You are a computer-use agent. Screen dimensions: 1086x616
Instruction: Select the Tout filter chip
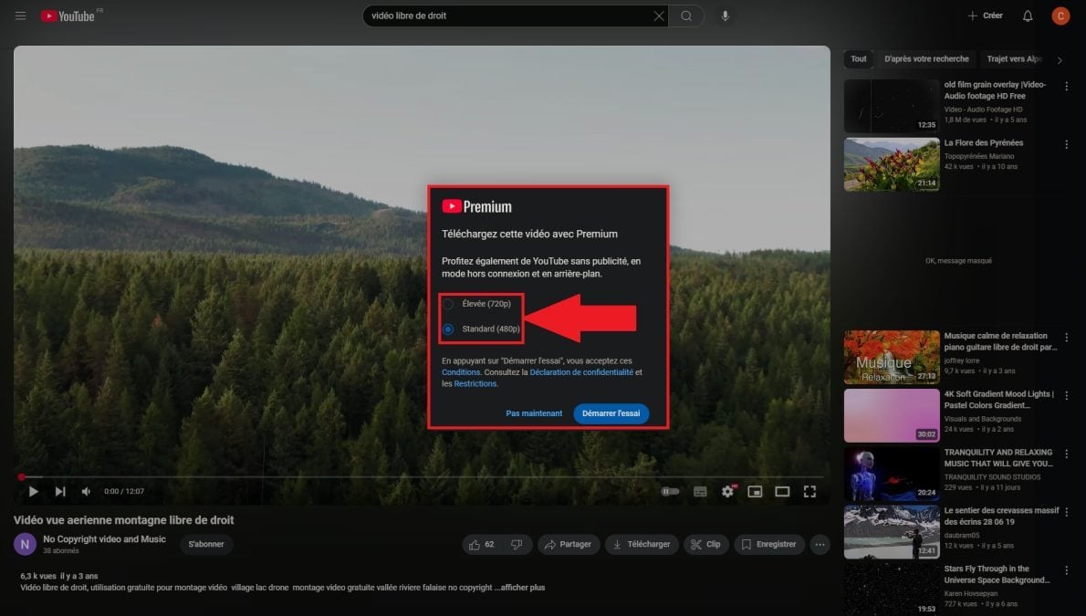[x=858, y=59]
